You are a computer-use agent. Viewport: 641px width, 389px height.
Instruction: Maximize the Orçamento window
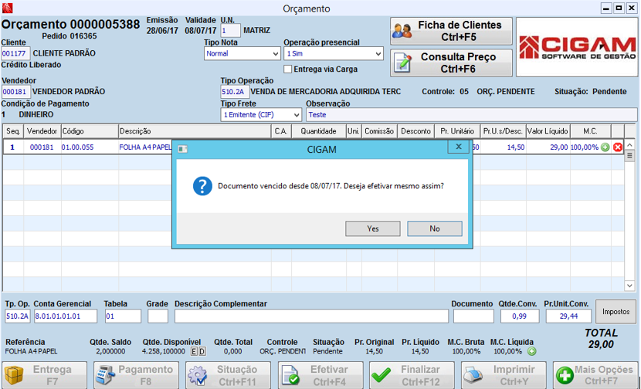click(619, 8)
